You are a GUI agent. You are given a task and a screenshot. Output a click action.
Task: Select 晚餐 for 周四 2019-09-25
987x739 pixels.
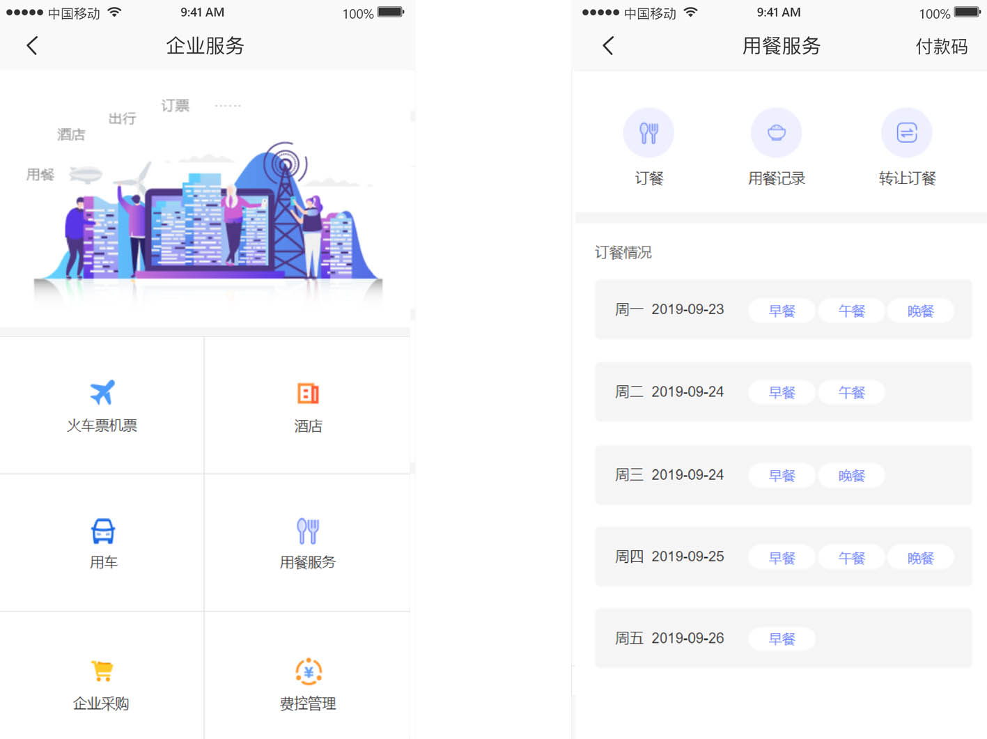pyautogui.click(x=920, y=558)
